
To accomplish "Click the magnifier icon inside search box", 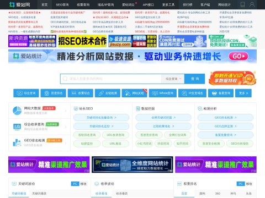I will (65, 79).
